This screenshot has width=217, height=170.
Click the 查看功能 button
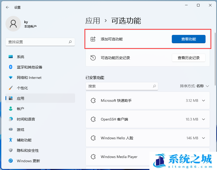coord(188,39)
